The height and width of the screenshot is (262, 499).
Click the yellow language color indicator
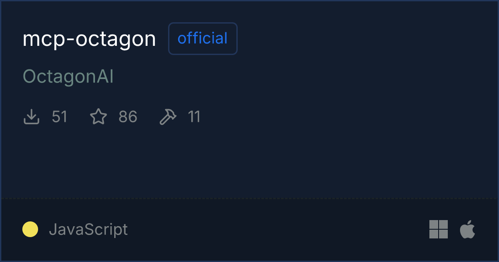pos(29,229)
